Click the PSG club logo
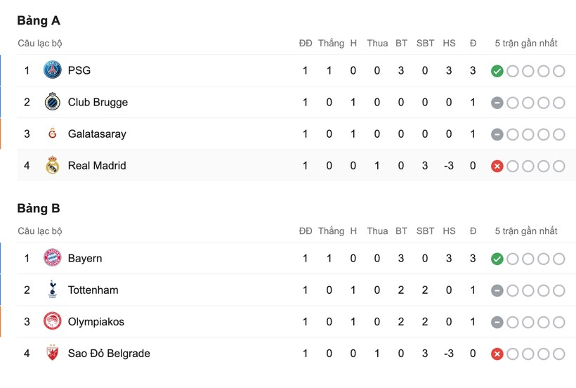The height and width of the screenshot is (388, 576). point(52,70)
